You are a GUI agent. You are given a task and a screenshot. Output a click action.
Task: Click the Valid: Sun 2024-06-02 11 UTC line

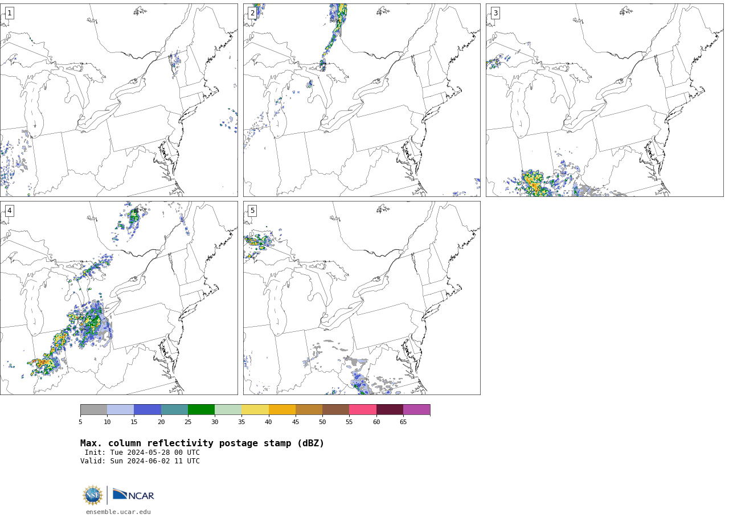pos(140,461)
